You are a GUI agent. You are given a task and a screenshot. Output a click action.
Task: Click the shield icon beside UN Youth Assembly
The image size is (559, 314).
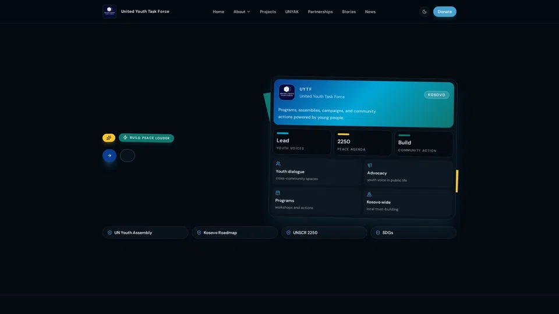coord(110,233)
